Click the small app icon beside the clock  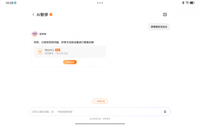(15, 3)
